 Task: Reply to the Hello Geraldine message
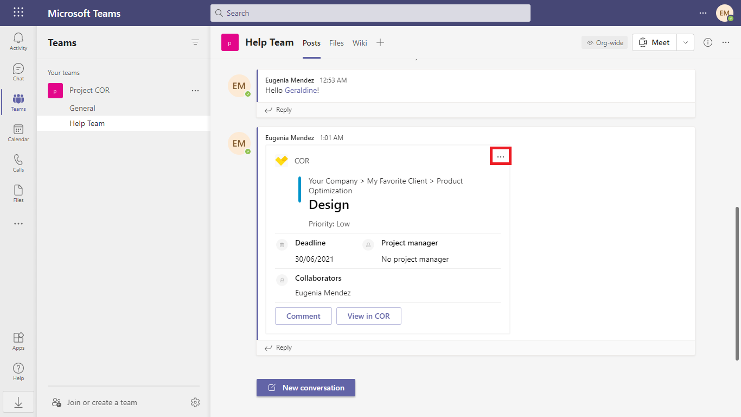[278, 110]
